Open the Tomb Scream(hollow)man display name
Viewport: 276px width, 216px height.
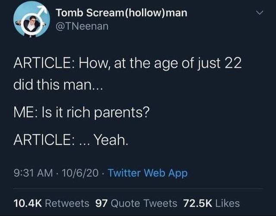pyautogui.click(x=122, y=13)
